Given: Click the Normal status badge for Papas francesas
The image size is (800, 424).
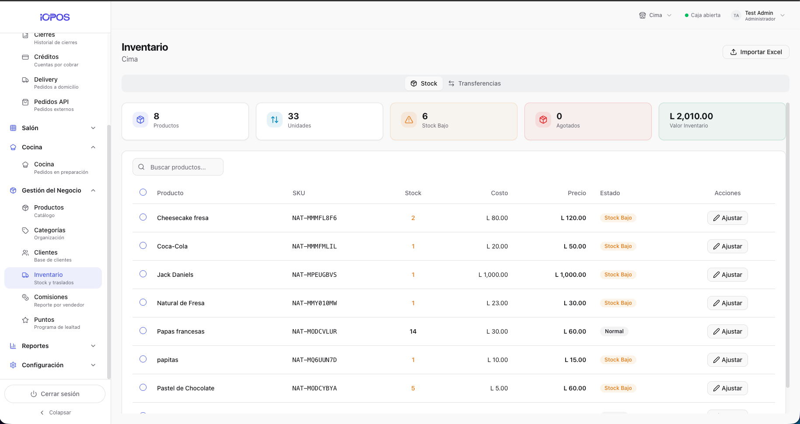Looking at the screenshot, I should point(614,331).
